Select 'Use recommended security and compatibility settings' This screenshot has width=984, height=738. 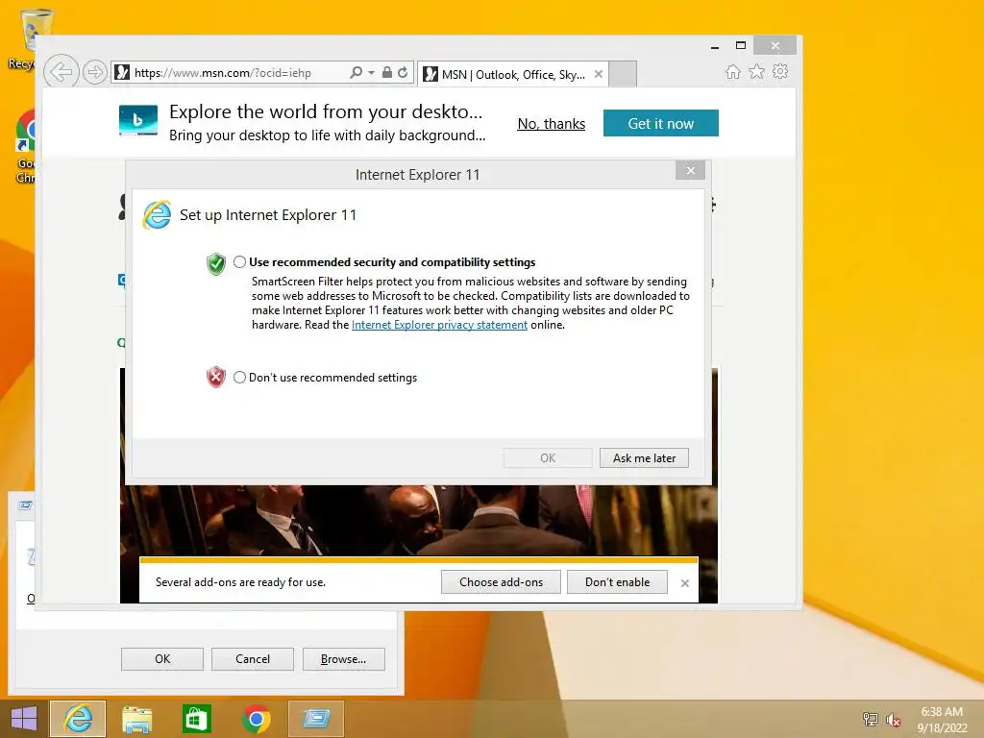239,262
